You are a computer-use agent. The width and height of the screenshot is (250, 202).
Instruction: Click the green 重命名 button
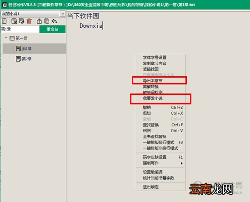pos(52,30)
